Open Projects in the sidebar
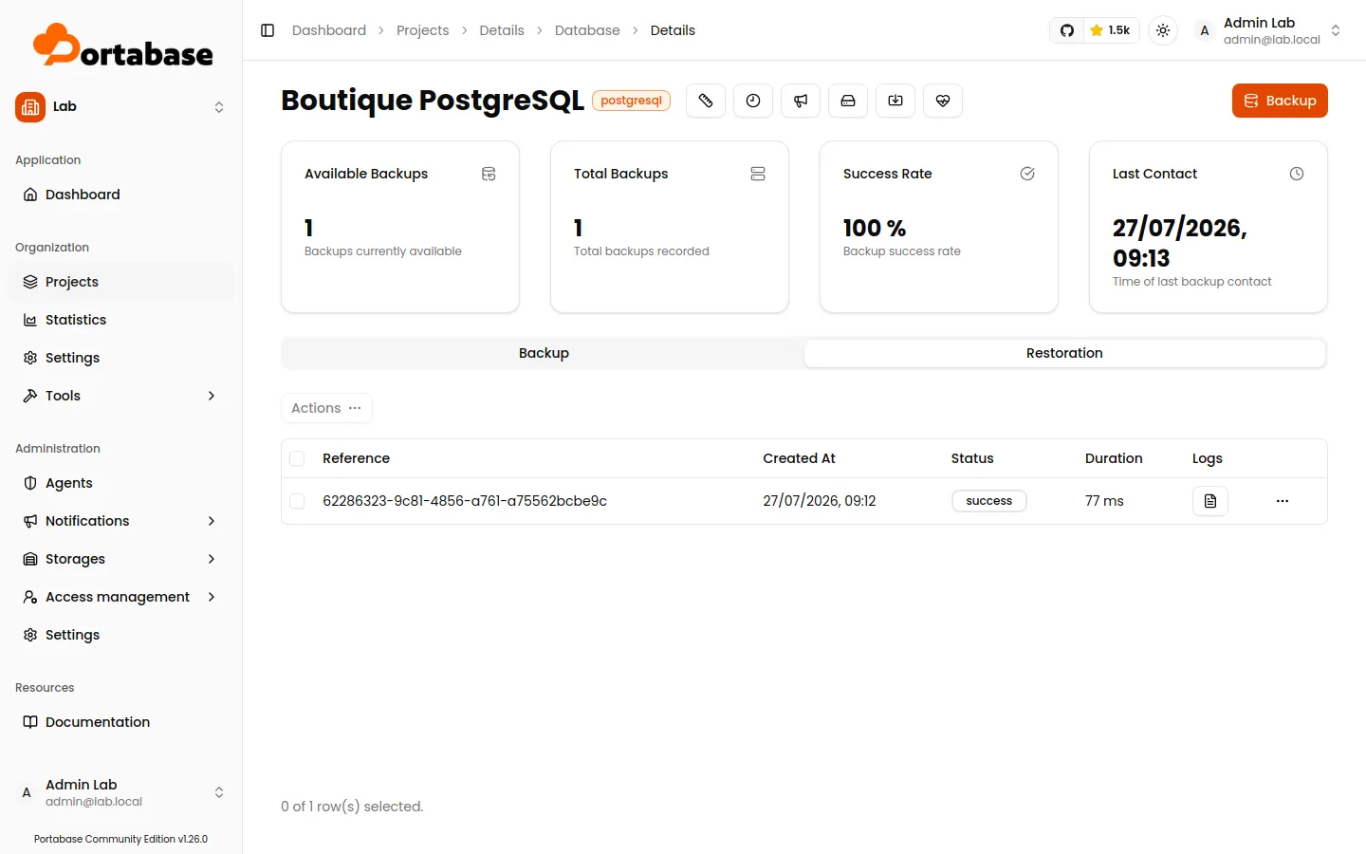Image resolution: width=1366 pixels, height=854 pixels. 121,282
